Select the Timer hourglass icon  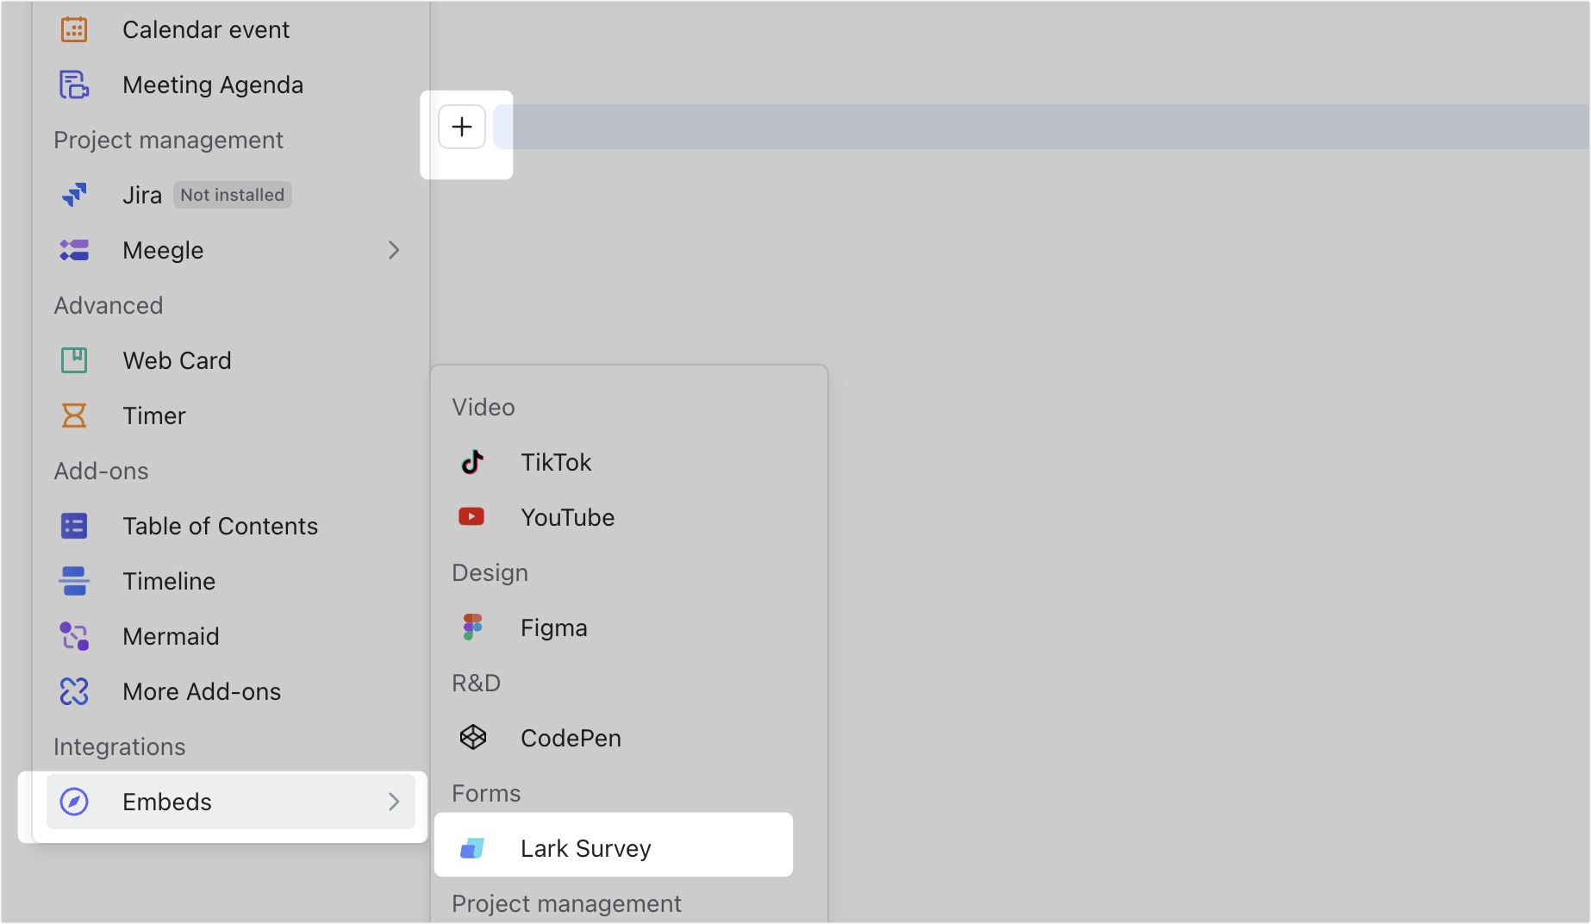[74, 415]
